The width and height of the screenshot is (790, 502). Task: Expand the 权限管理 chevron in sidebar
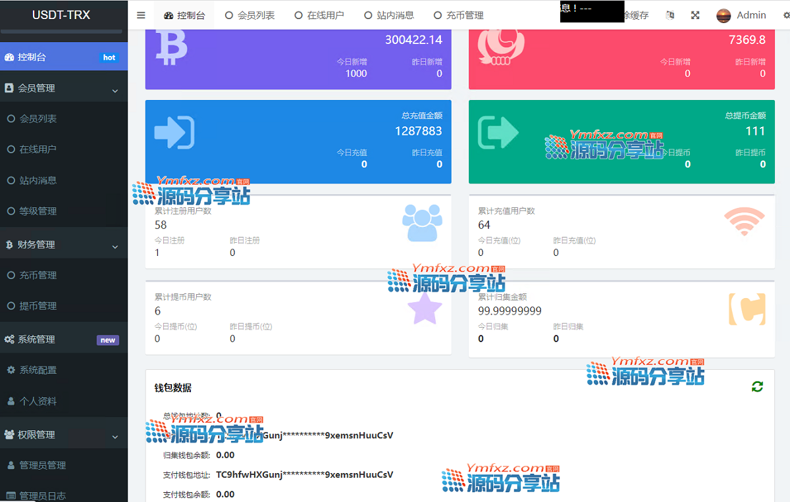pyautogui.click(x=115, y=436)
